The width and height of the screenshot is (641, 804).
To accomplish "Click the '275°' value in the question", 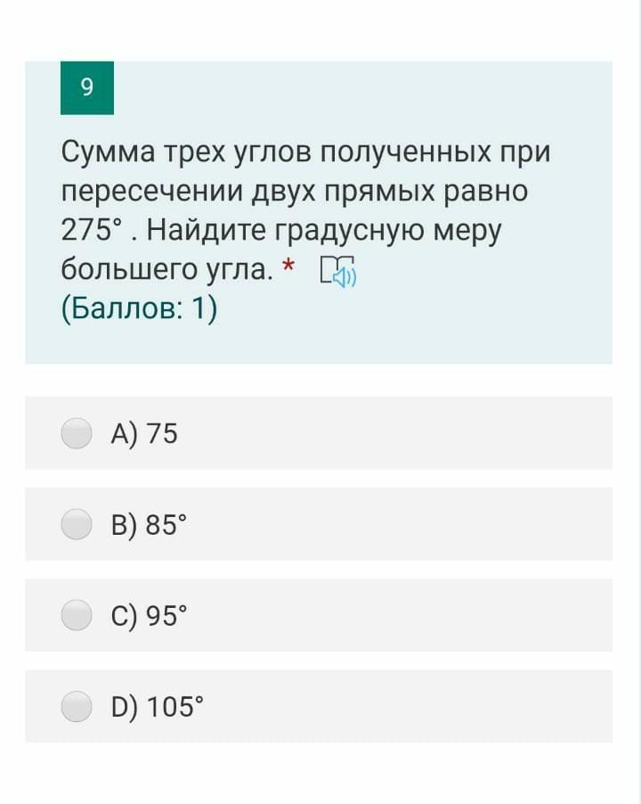I will (x=93, y=230).
